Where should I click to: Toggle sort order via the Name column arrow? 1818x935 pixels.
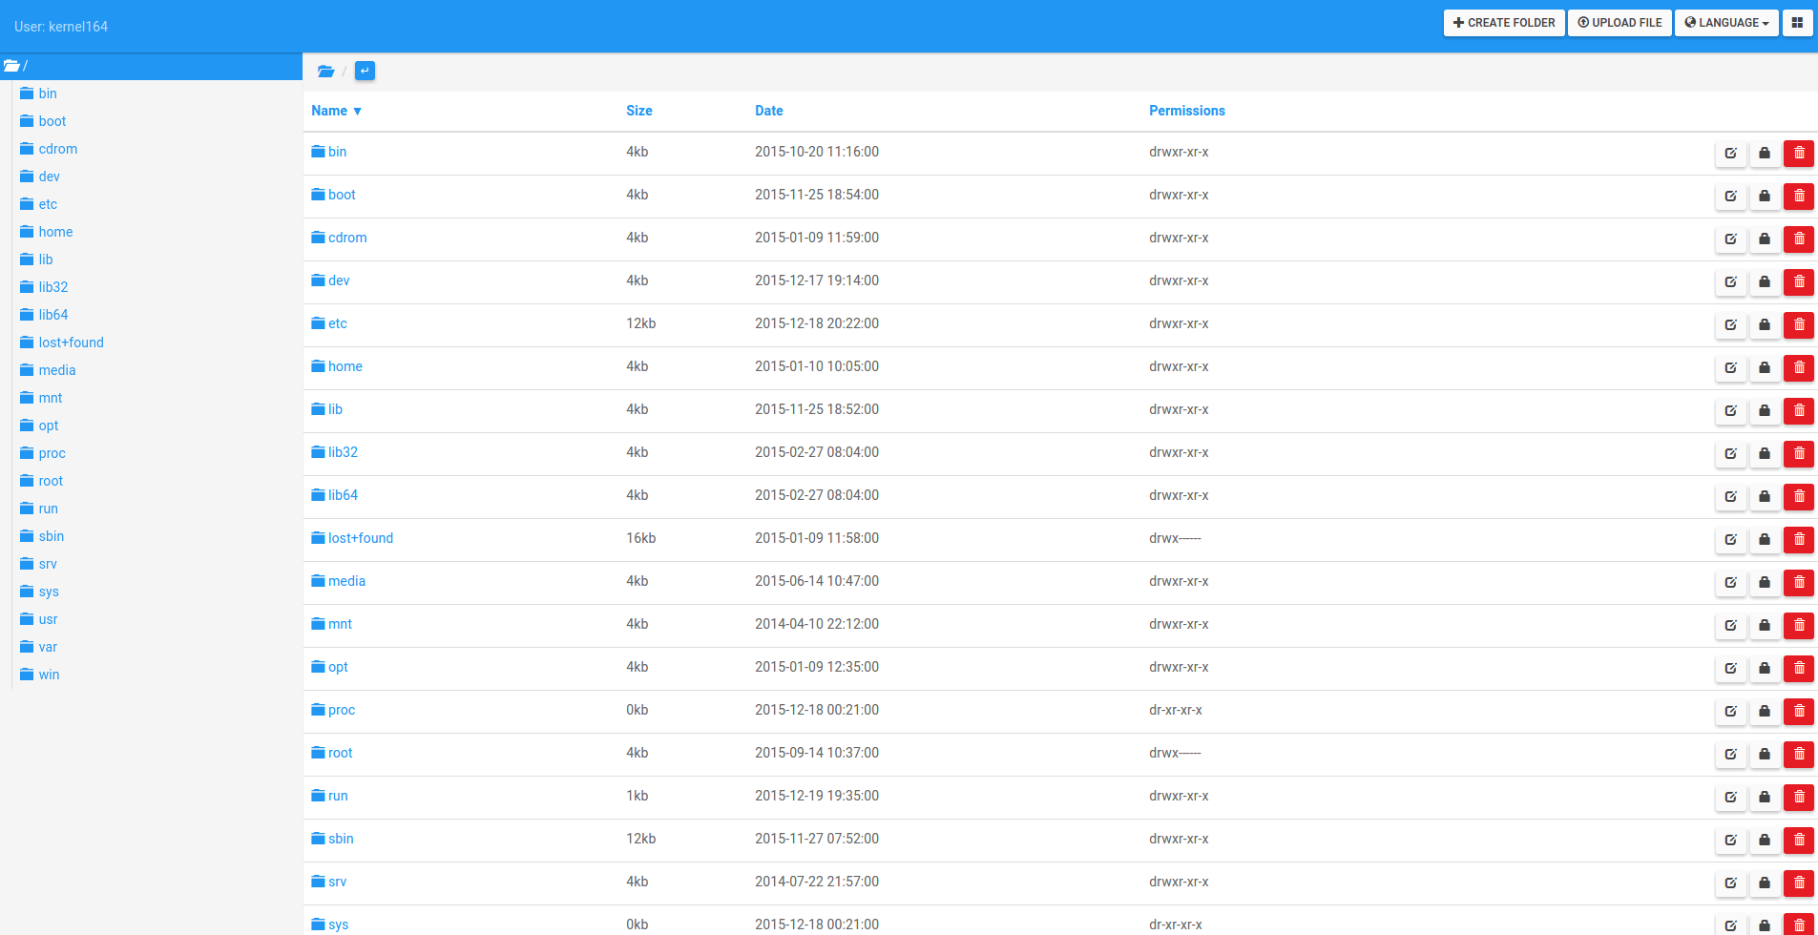point(358,111)
